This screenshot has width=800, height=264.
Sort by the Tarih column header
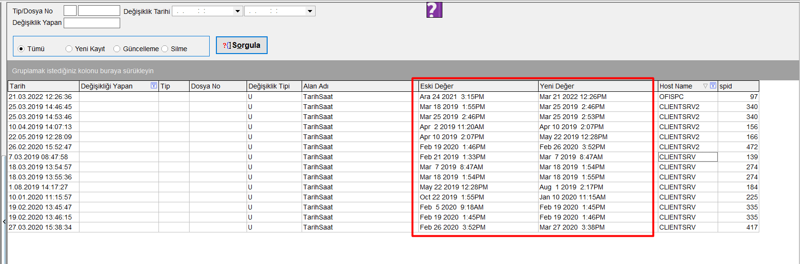(x=44, y=86)
